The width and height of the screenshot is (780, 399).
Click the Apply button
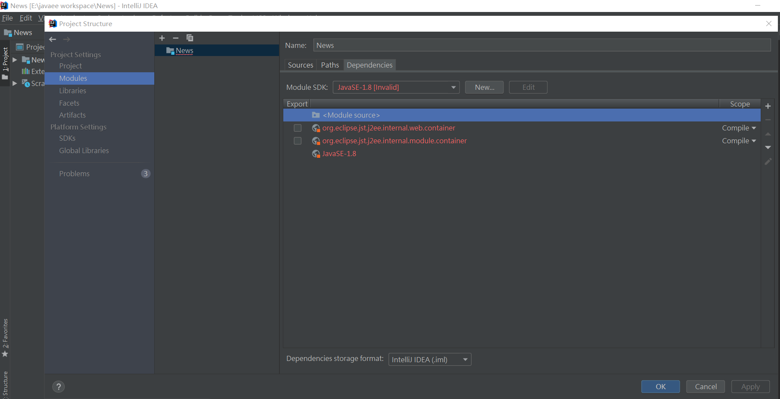[750, 387]
